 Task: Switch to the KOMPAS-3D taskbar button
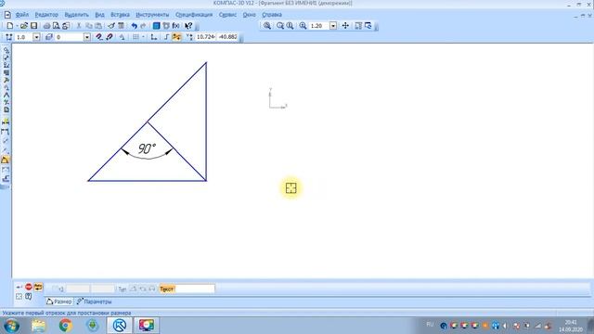pos(120,326)
